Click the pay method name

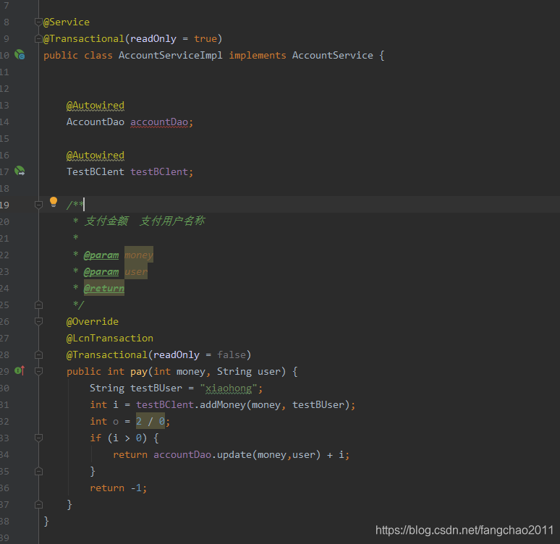[x=139, y=372]
